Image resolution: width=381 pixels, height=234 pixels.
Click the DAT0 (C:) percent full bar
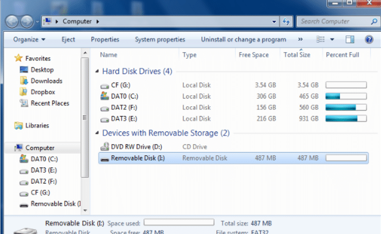(346, 96)
